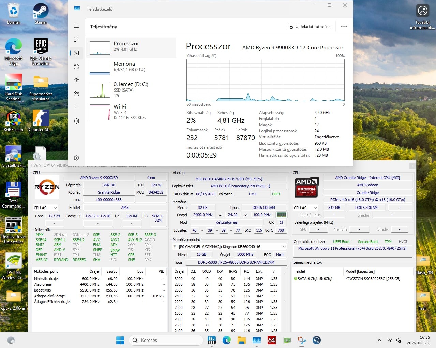The height and width of the screenshot is (348, 436).
Task: Select Epic Games Launcher desktop icon
Action: [x=41, y=52]
